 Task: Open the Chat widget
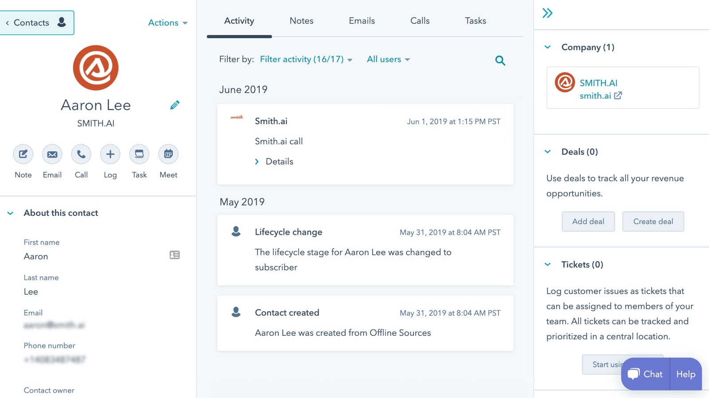click(x=645, y=374)
